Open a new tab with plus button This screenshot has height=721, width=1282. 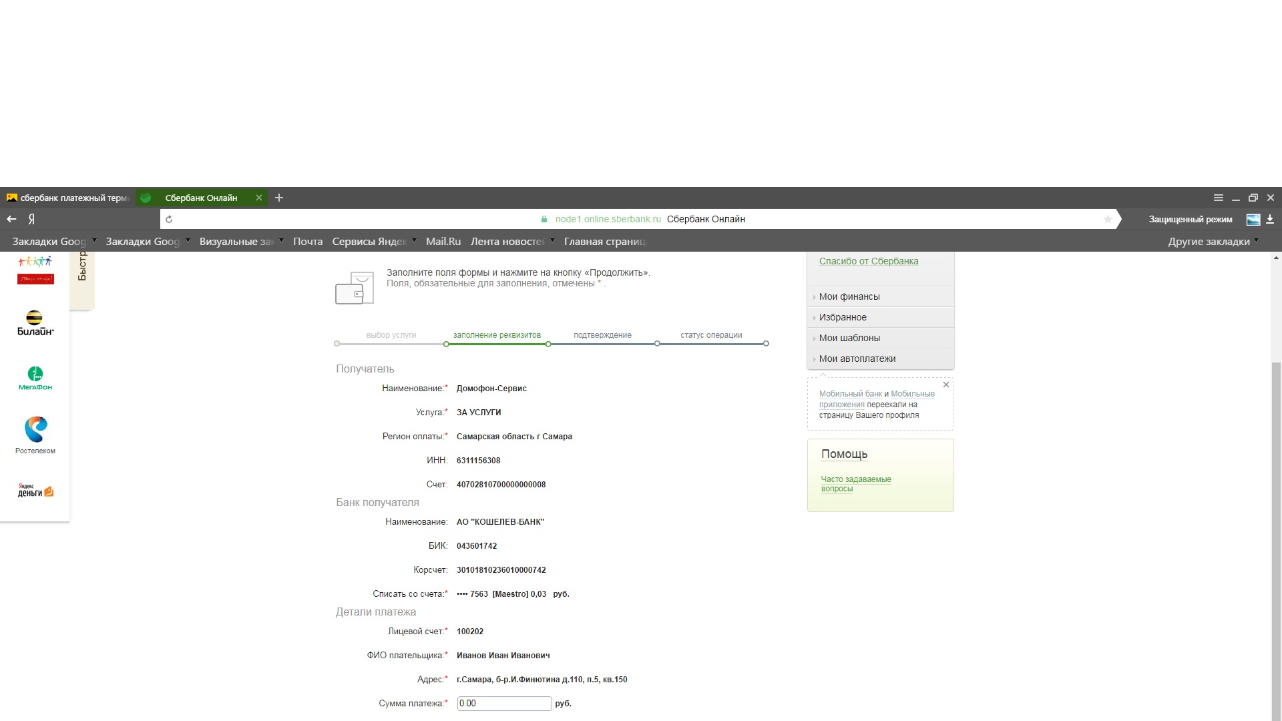pyautogui.click(x=279, y=198)
